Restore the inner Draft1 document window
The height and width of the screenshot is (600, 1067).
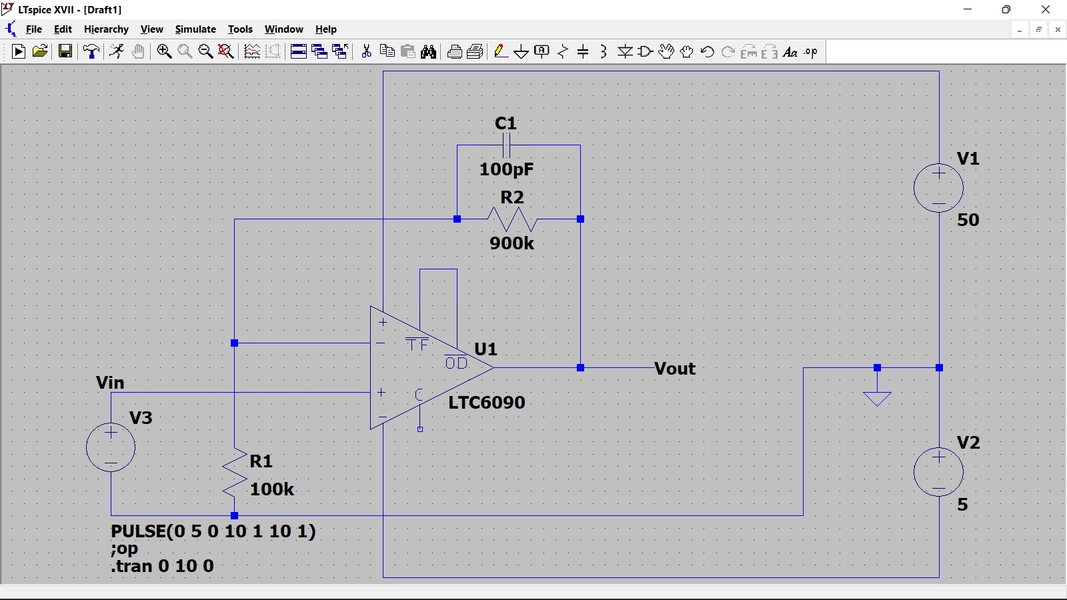coord(1039,29)
